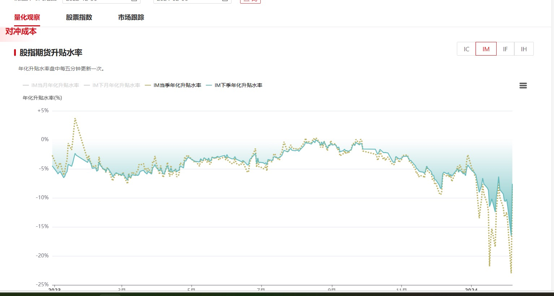554x296 pixels.
Task: Select the IC futures button
Action: pyautogui.click(x=466, y=49)
